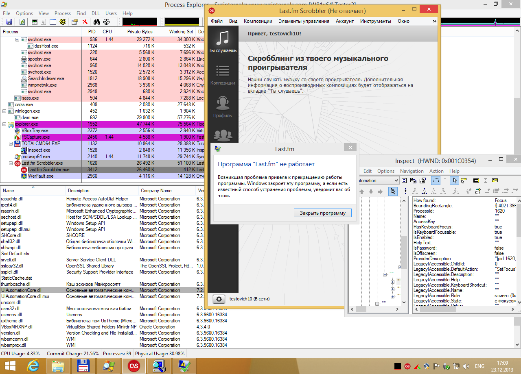
Task: Open the Композиции menu in Last.fm Scrobbler
Action: (x=258, y=21)
